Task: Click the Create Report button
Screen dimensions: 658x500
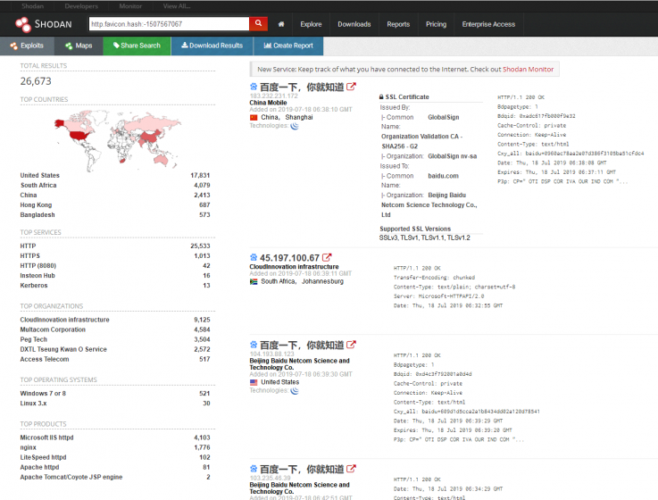Action: click(288, 46)
